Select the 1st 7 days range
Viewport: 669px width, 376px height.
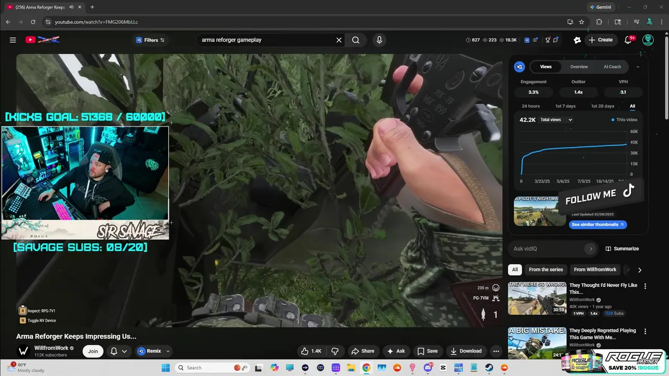[x=565, y=106]
